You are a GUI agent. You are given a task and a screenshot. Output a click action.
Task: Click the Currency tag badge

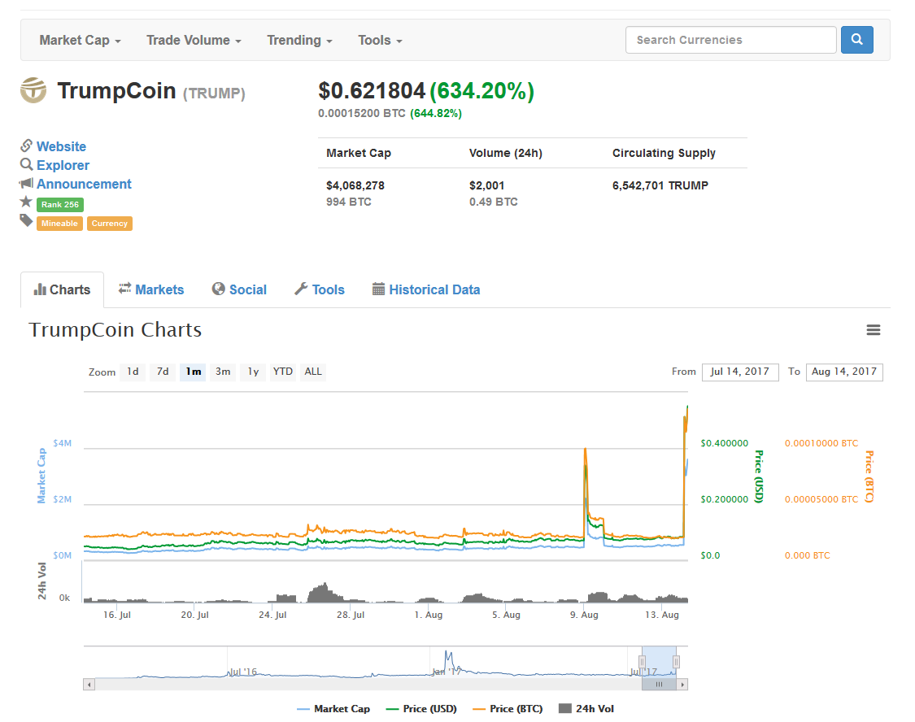110,224
